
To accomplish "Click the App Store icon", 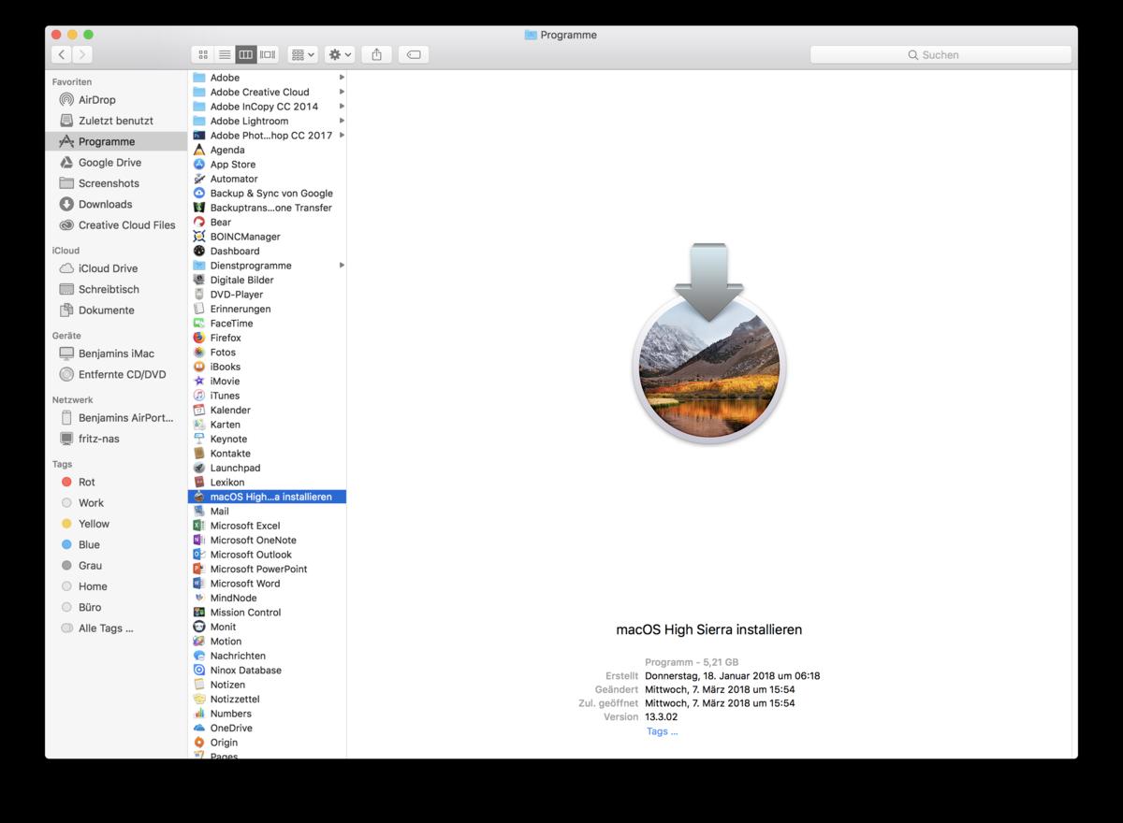I will [199, 165].
